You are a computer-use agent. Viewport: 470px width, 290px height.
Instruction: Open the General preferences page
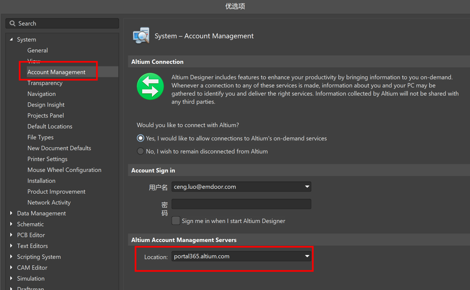click(38, 50)
